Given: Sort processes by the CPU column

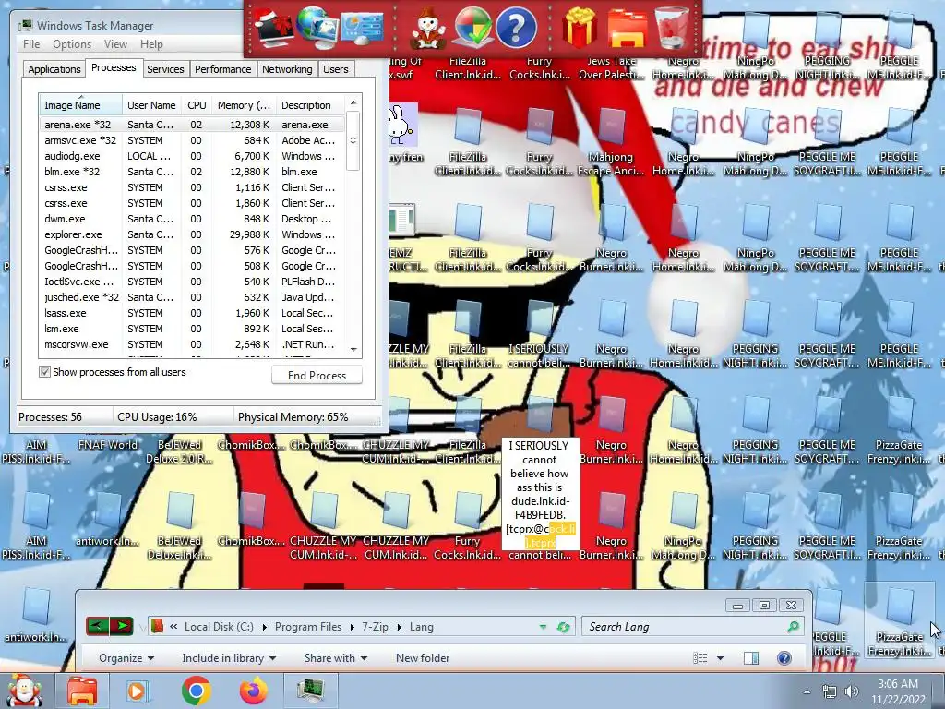Looking at the screenshot, I should coord(197,105).
